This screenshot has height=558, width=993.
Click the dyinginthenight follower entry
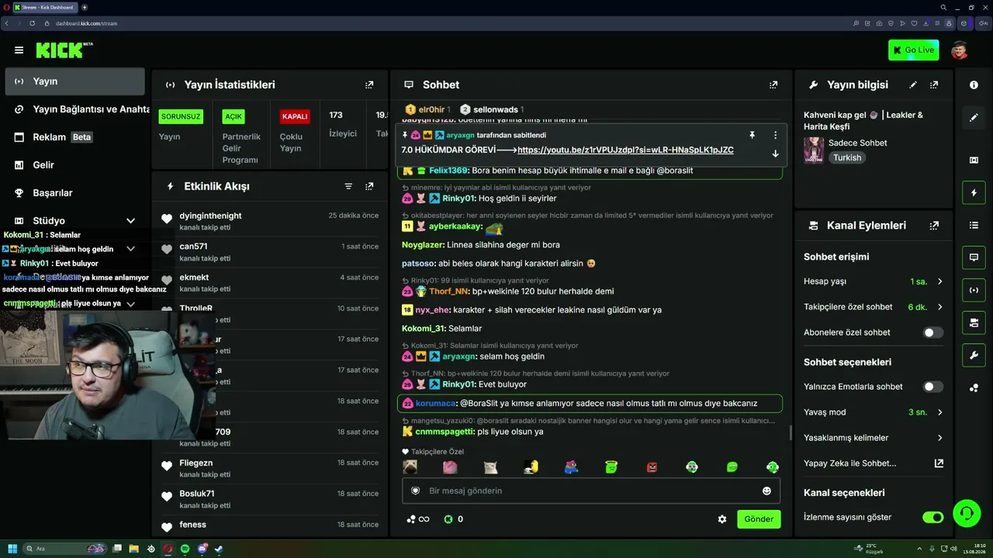(272, 221)
